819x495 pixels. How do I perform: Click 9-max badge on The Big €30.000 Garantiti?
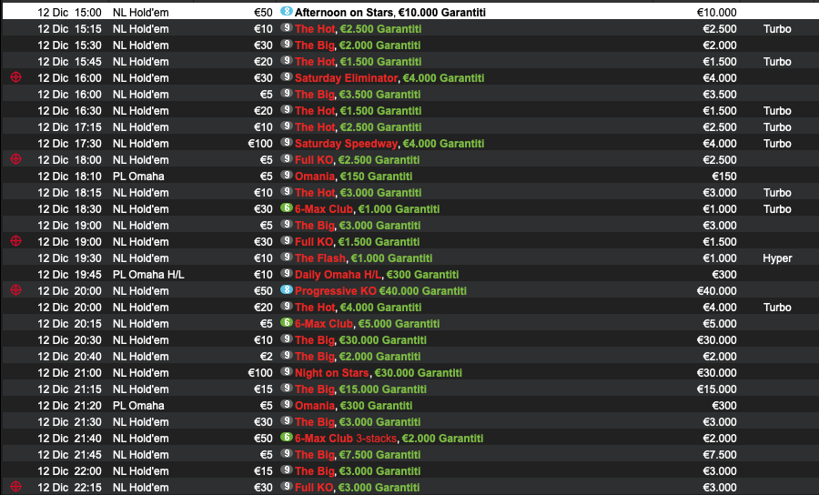(287, 338)
